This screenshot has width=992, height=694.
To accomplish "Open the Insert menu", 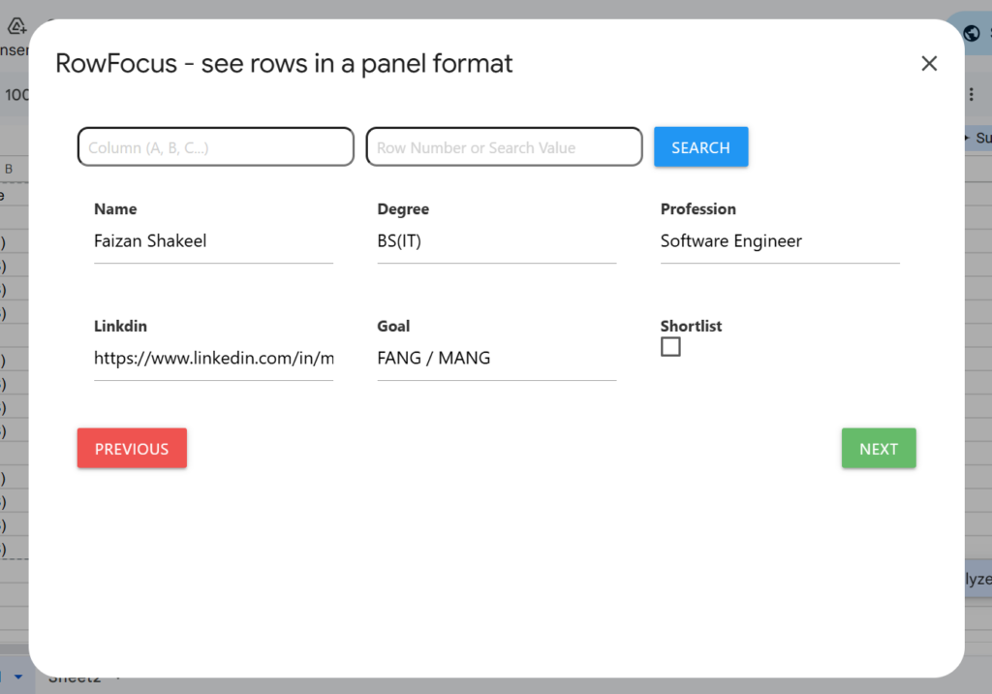I will (x=14, y=49).
